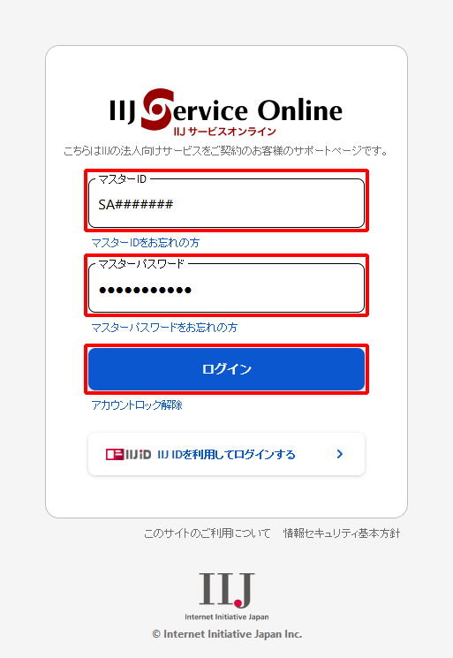Click the blue ログイン button
This screenshot has width=453, height=658.
[226, 369]
